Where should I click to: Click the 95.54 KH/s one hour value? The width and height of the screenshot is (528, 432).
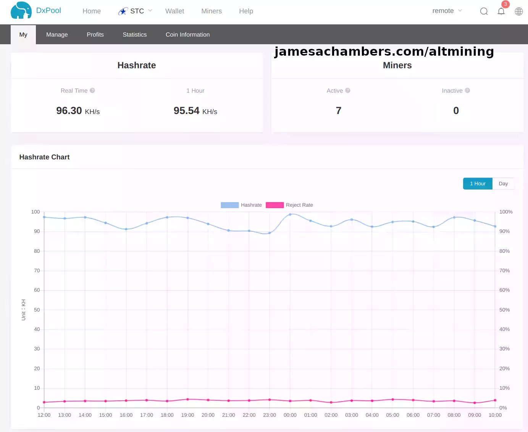click(x=195, y=111)
